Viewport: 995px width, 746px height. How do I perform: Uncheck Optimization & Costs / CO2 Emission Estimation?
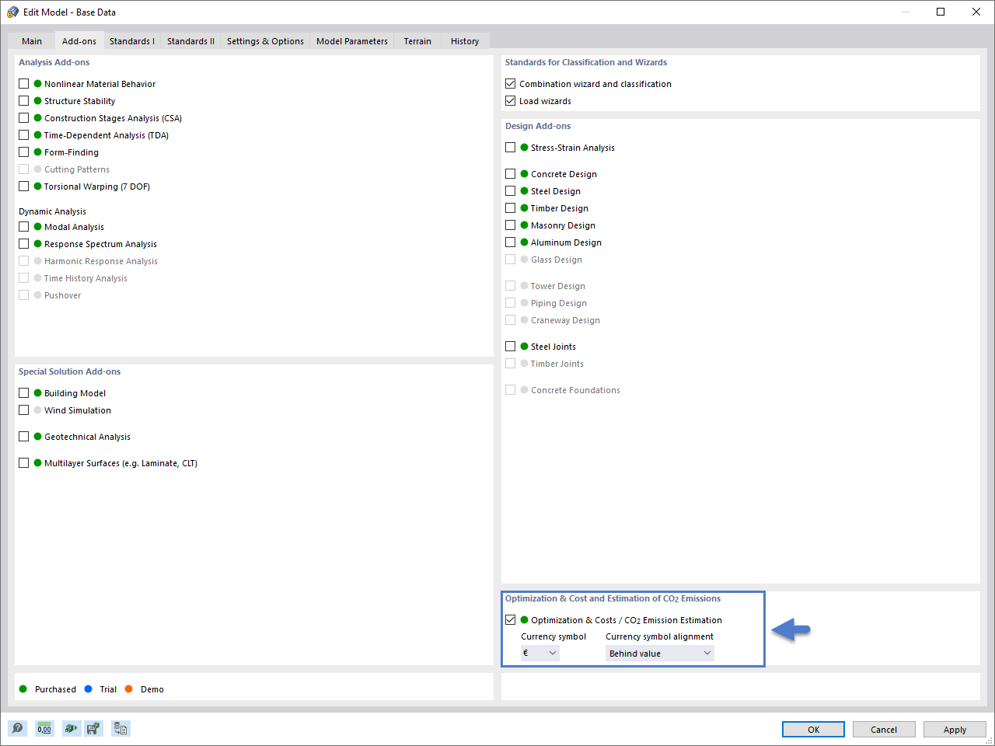pyautogui.click(x=510, y=620)
